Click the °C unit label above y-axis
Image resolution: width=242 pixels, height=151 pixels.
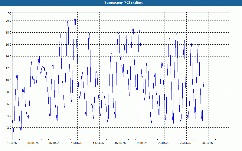[10, 14]
